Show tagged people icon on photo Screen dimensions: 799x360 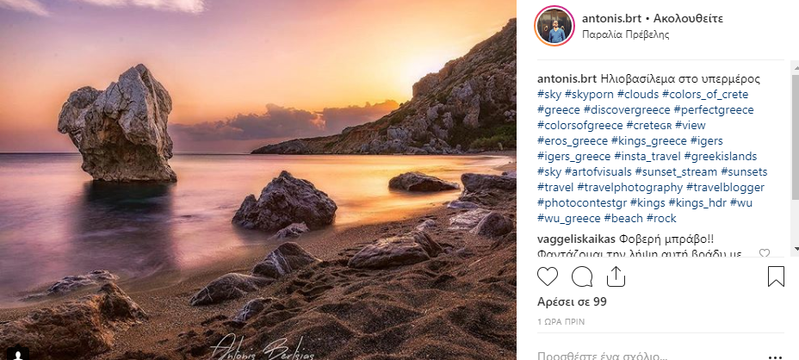click(13, 351)
